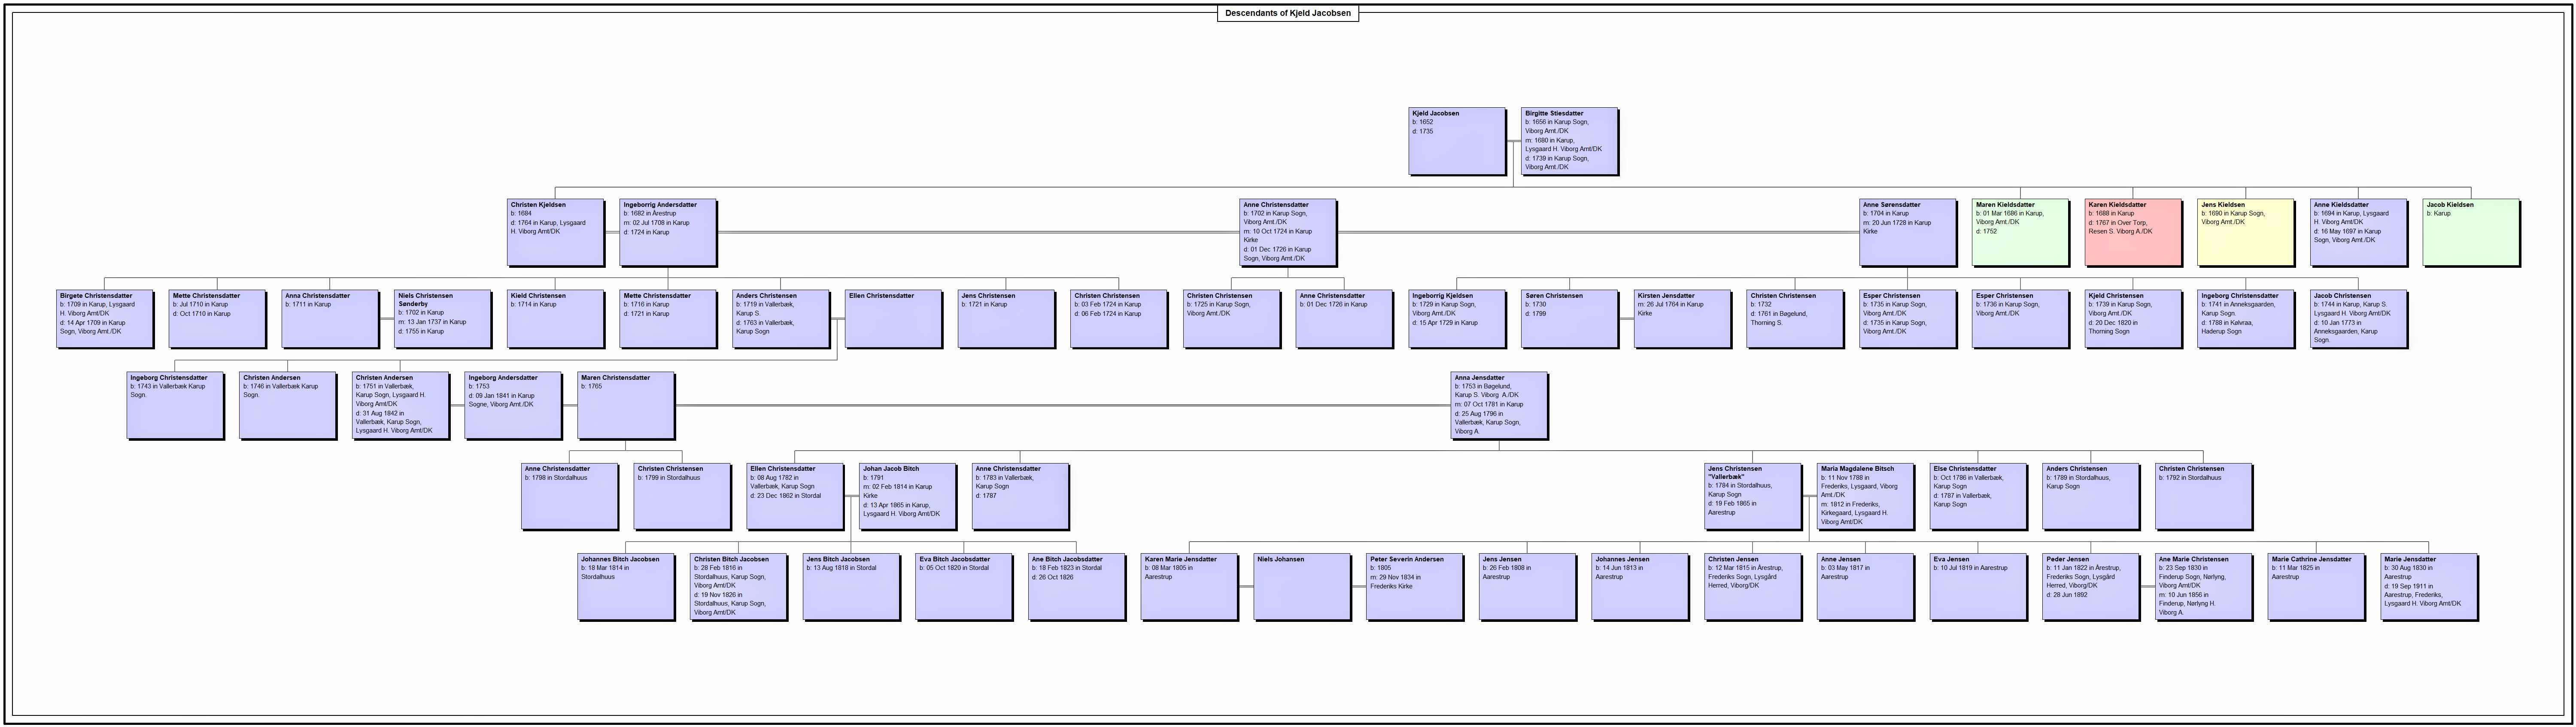Screen dimensions: 2576x727
Task: Click the Johannes Bitch Jacobsen box
Action: [x=626, y=587]
